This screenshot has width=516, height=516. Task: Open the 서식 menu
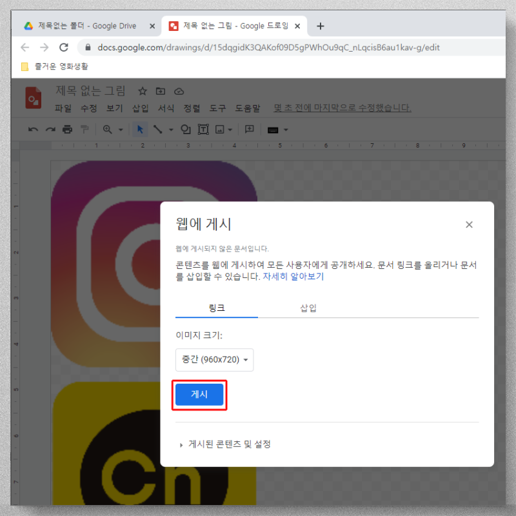coord(166,108)
